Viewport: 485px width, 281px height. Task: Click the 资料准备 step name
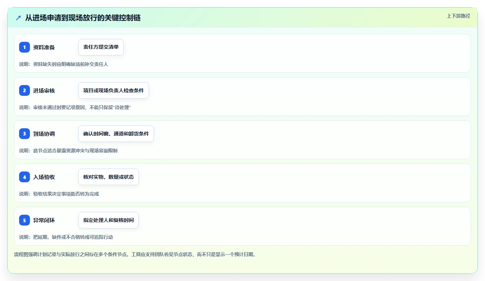tap(44, 47)
